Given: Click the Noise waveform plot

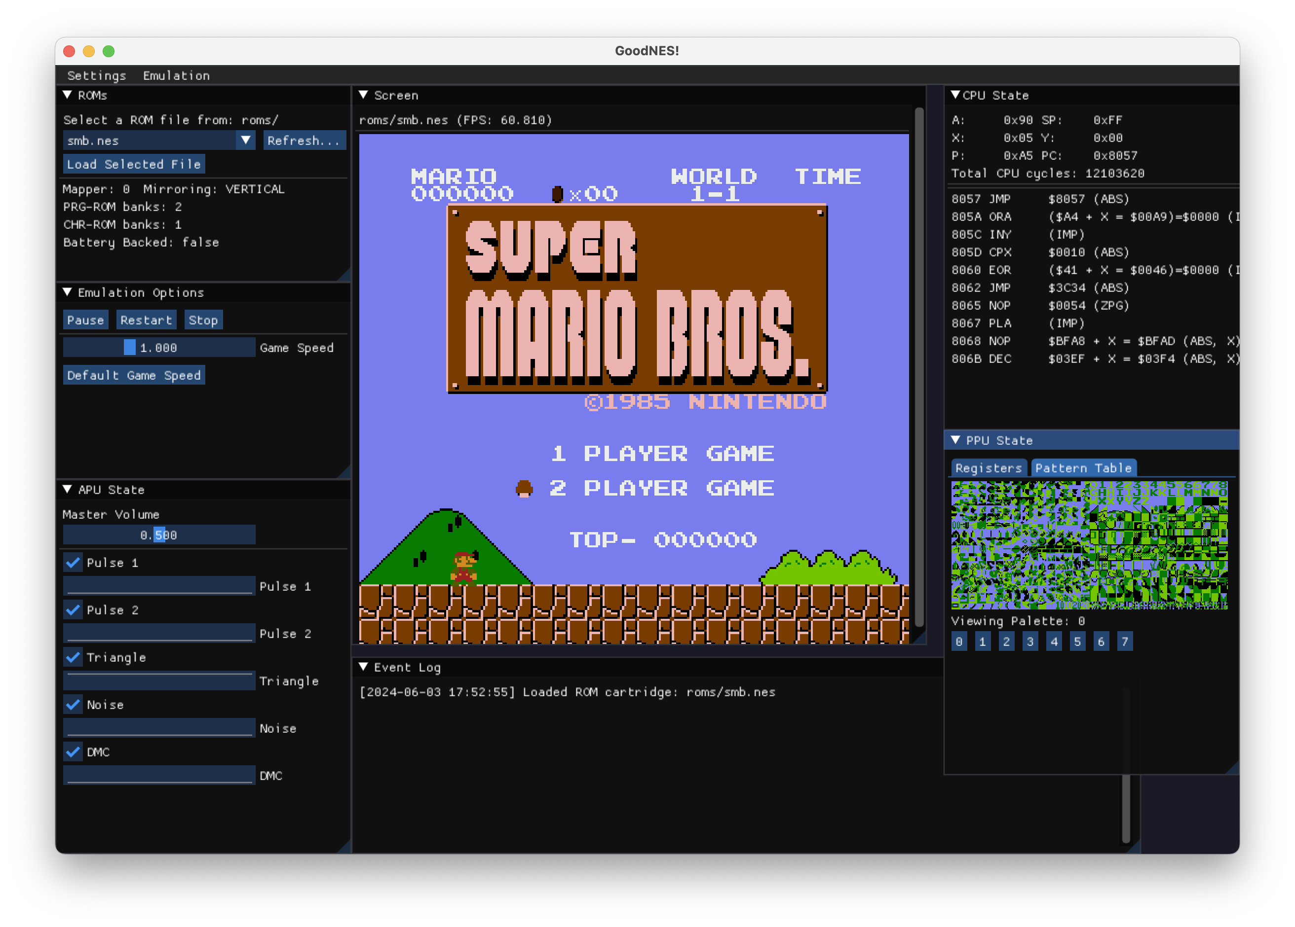Looking at the screenshot, I should pos(159,728).
